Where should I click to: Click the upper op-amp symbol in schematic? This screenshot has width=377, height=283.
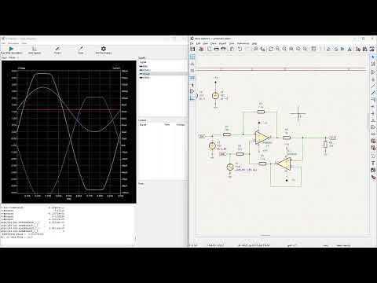click(x=262, y=138)
